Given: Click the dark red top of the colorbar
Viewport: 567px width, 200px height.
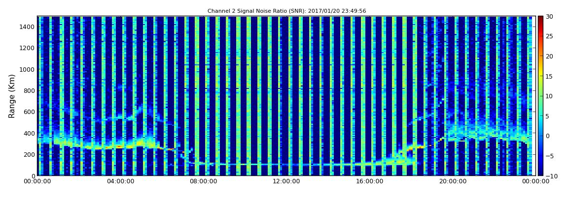Looking at the screenshot, I should 540,19.
